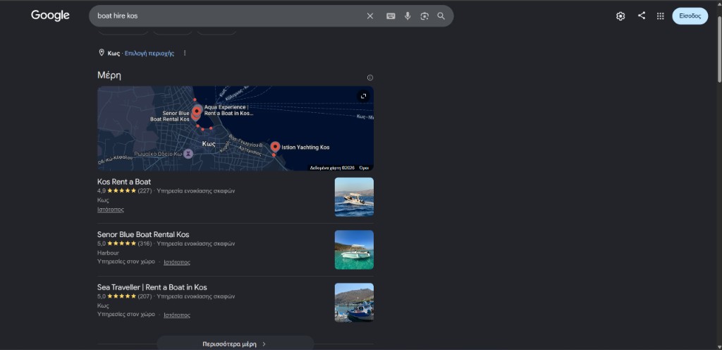
Task: Clear the search box text
Action: click(369, 16)
